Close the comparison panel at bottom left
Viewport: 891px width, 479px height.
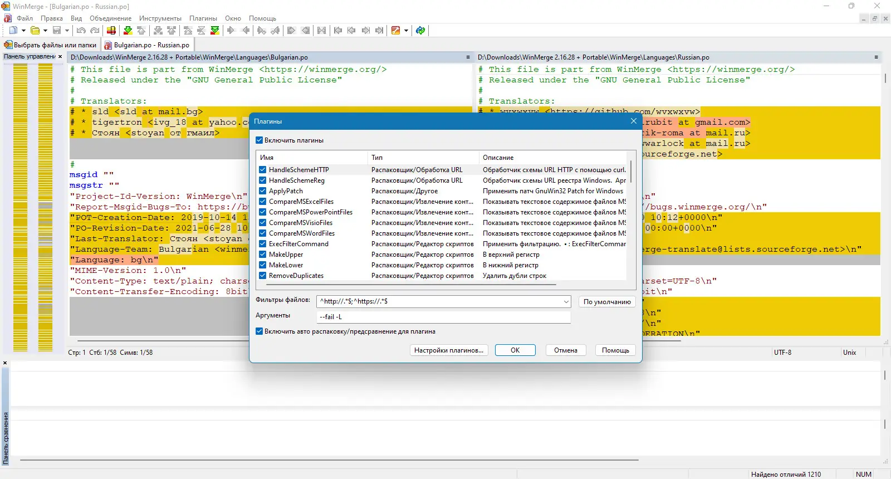(5, 363)
